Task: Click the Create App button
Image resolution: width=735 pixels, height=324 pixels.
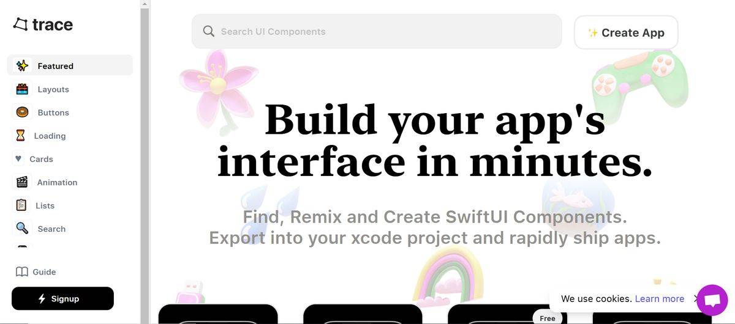Action: [x=626, y=32]
